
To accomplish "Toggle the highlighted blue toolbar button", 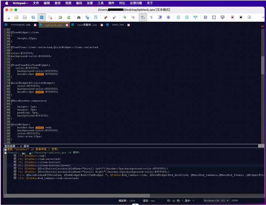I will [42, 17].
